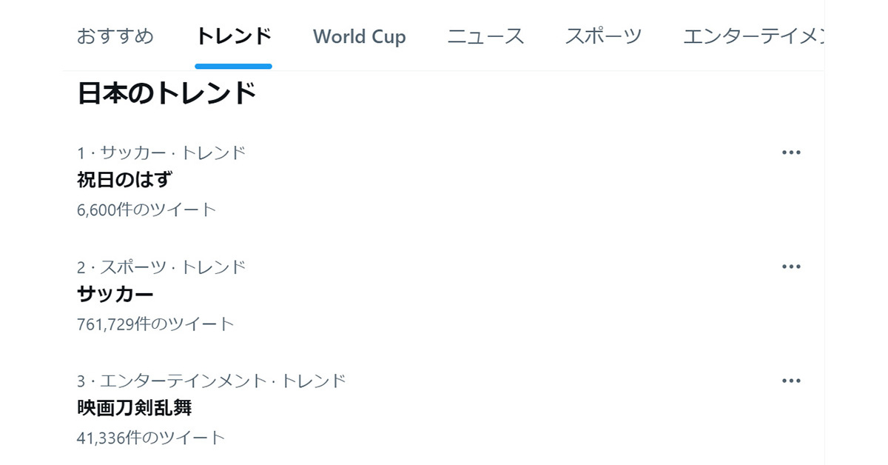Select the トレンド tab
Viewport: 888px width, 465px height.
pyautogui.click(x=233, y=36)
